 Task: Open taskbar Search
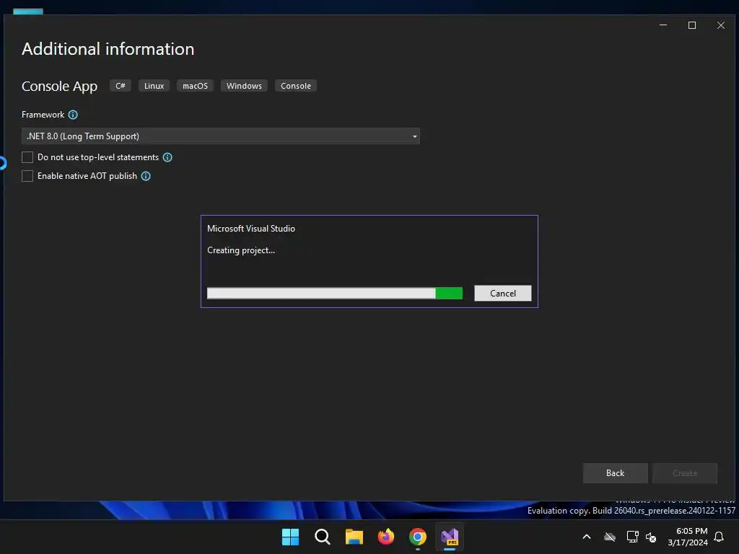tap(323, 537)
